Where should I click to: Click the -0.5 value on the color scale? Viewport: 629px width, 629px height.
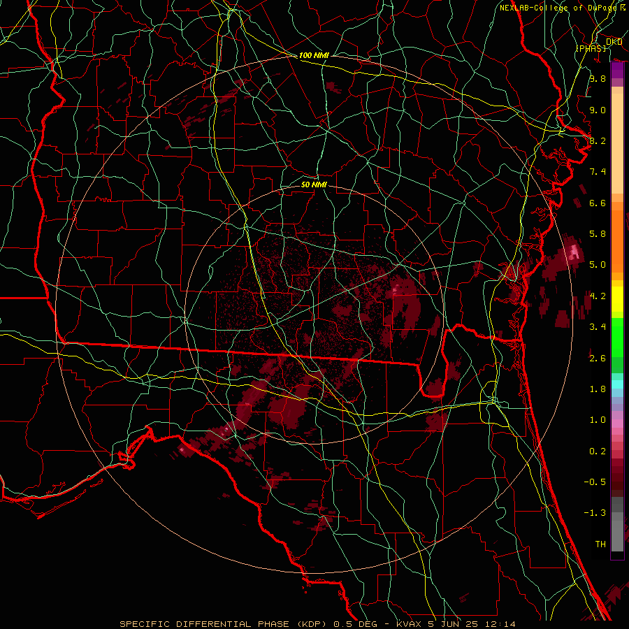tap(595, 482)
